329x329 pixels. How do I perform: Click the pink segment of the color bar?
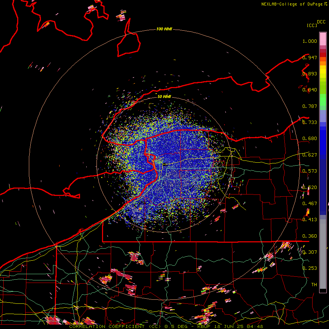point(323,39)
